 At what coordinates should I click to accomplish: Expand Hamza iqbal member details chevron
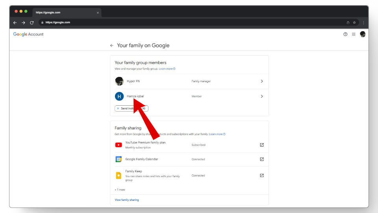pyautogui.click(x=262, y=96)
